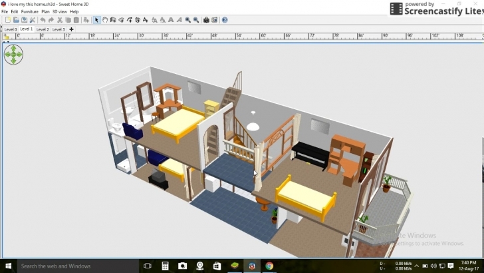Open Windows Store from taskbar
Image resolution: width=484 pixels, height=273 pixels.
tap(217, 266)
